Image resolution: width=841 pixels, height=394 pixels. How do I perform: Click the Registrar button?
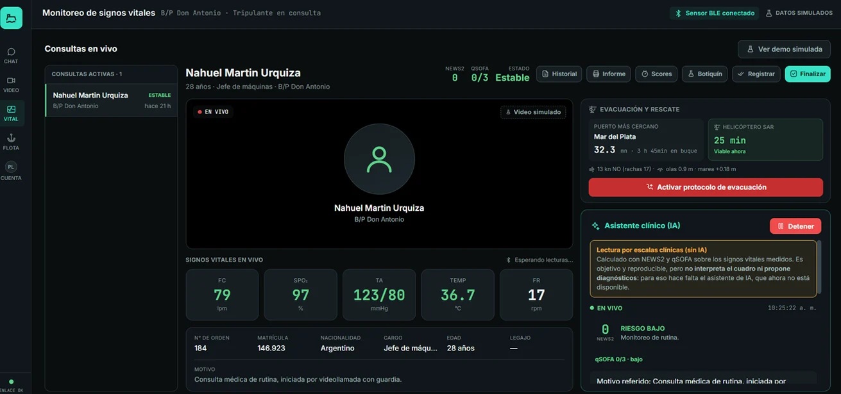click(x=756, y=74)
